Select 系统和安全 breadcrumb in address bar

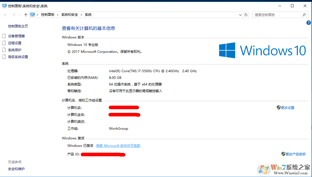[x=69, y=15]
